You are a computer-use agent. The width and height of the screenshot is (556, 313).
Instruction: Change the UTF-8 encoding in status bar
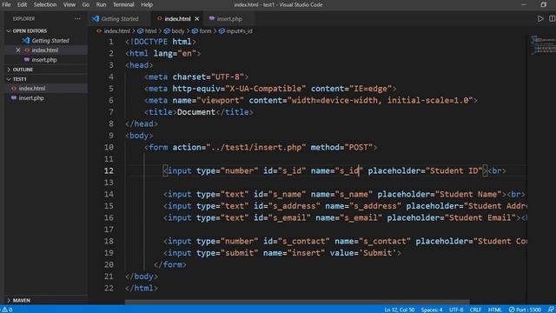point(456,310)
